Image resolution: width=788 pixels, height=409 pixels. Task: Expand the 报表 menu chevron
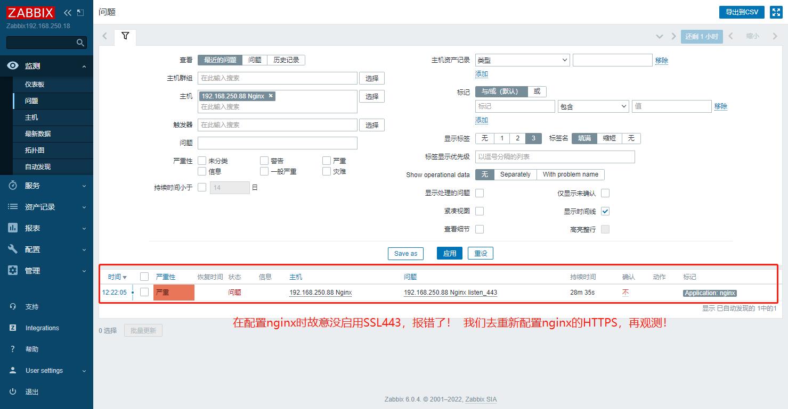pos(84,229)
